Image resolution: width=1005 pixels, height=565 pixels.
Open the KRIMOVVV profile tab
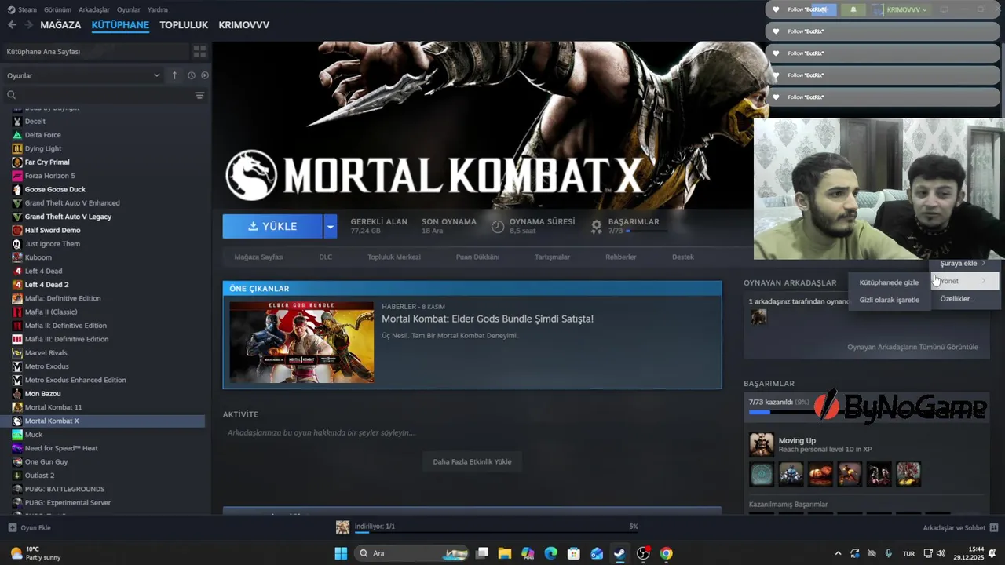click(x=244, y=25)
